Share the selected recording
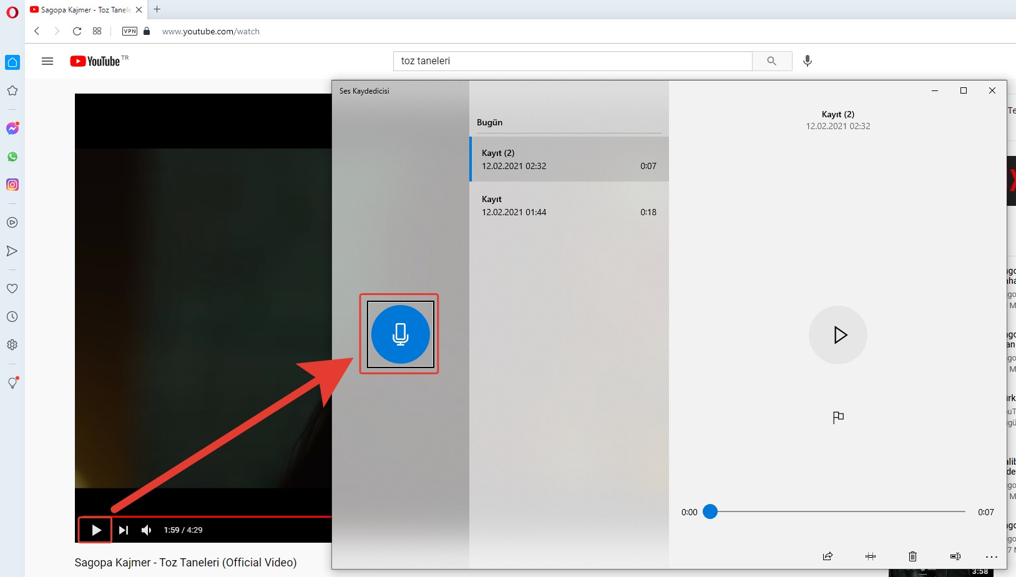 [x=828, y=556]
